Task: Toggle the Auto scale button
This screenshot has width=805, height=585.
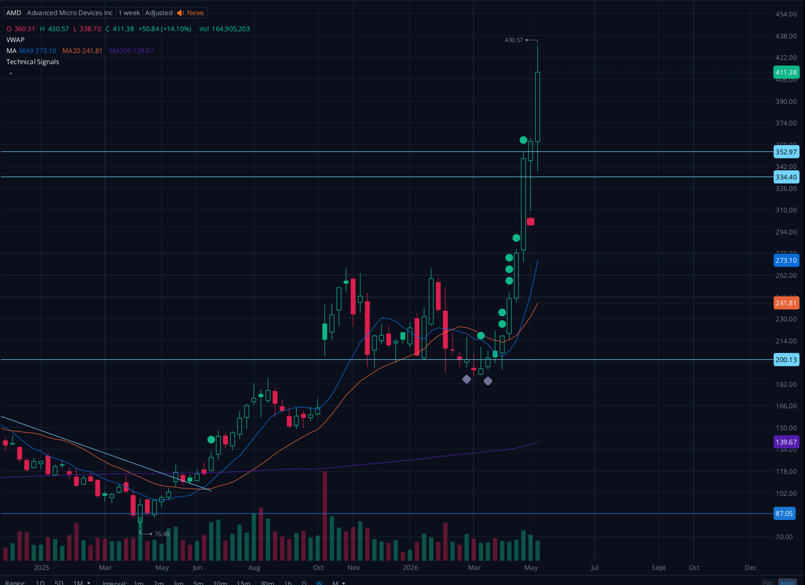Action: point(788,583)
